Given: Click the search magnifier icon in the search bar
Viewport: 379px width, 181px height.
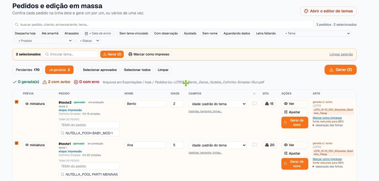Looking at the screenshot, I should [x=17, y=25].
